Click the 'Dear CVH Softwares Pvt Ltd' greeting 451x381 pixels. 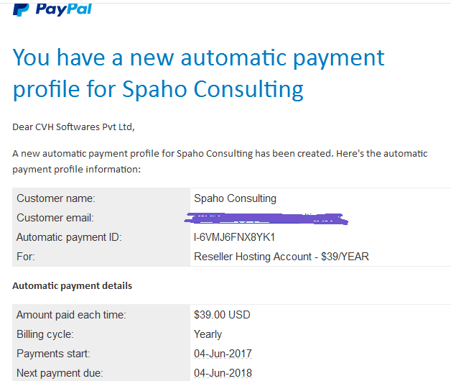point(73,127)
